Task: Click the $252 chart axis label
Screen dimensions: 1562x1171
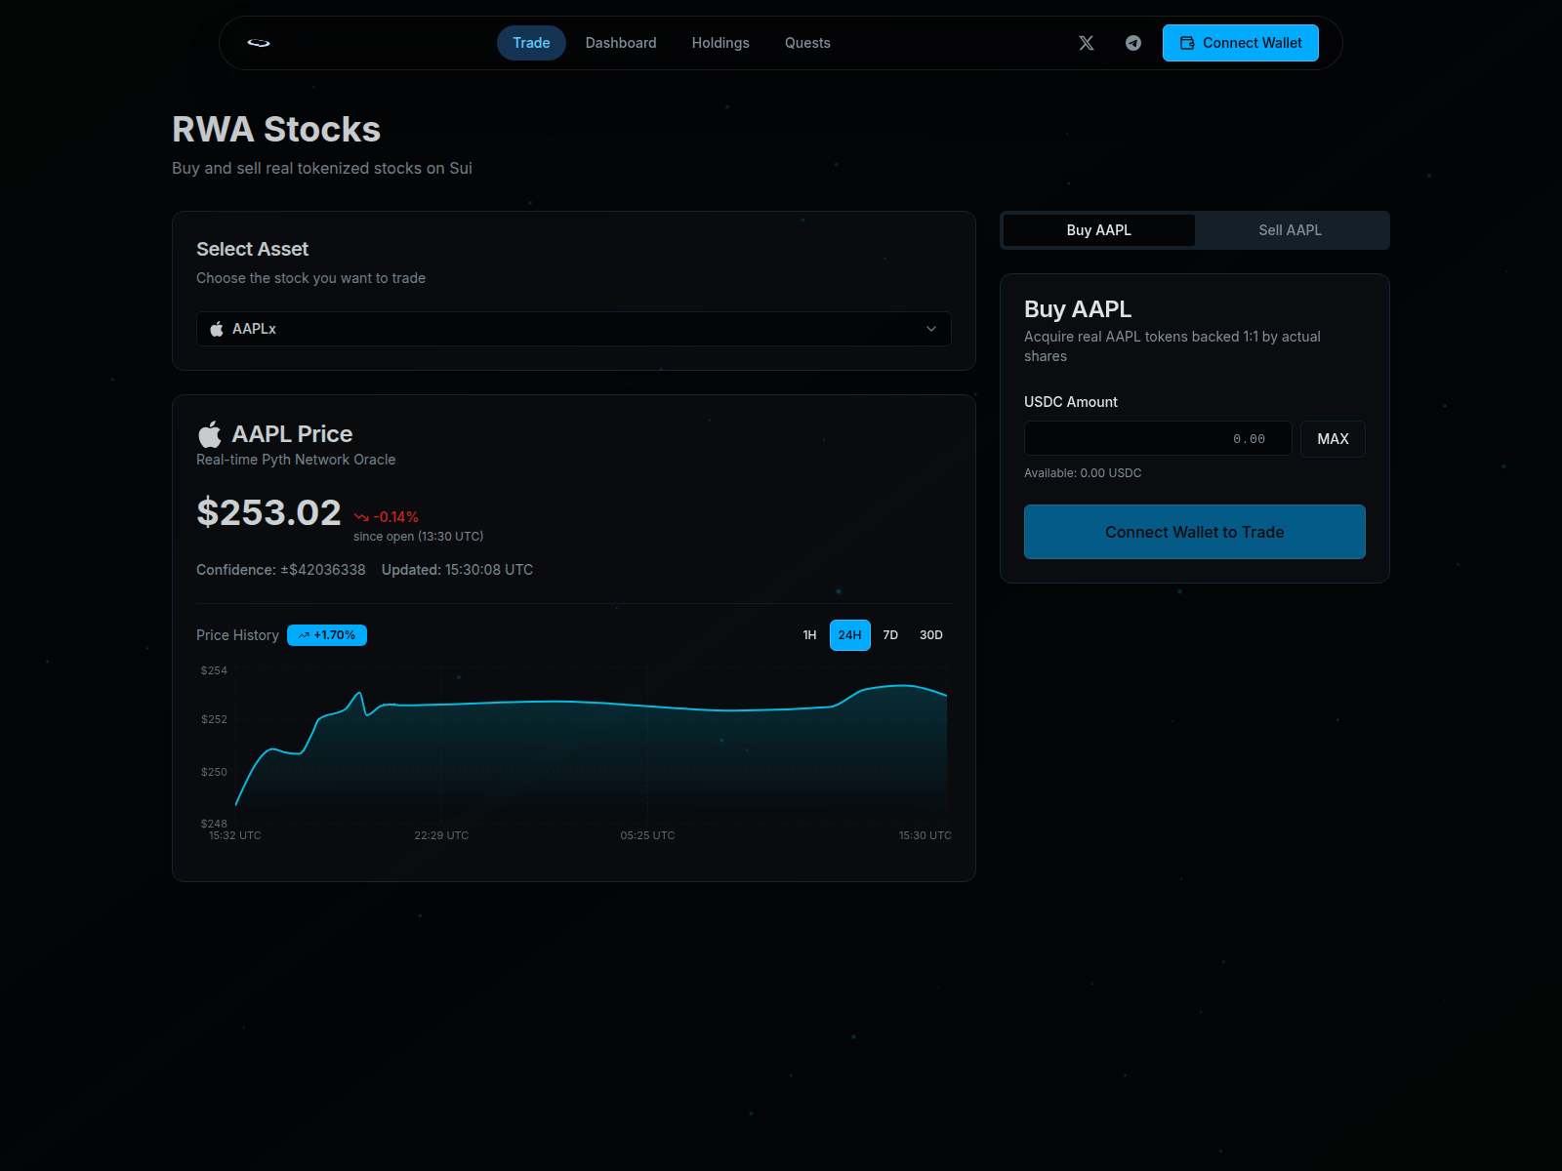Action: point(214,719)
